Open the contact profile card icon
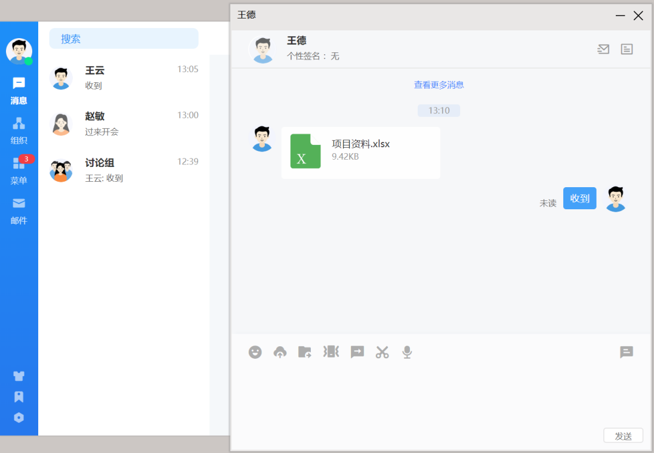This screenshot has height=453, width=654. [x=627, y=49]
